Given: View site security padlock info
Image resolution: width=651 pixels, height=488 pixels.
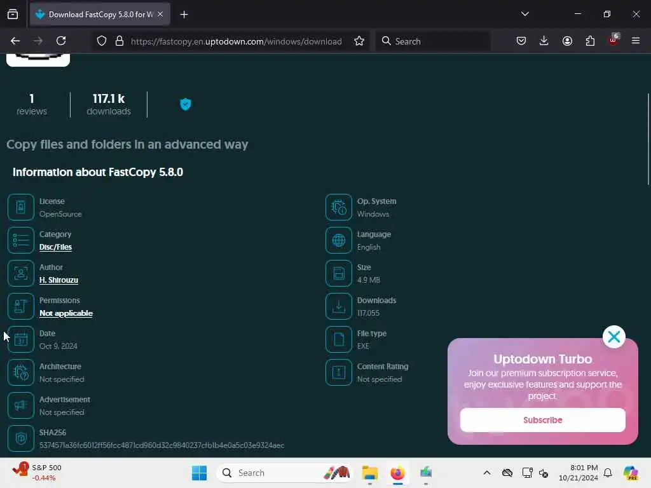Looking at the screenshot, I should pos(120,41).
